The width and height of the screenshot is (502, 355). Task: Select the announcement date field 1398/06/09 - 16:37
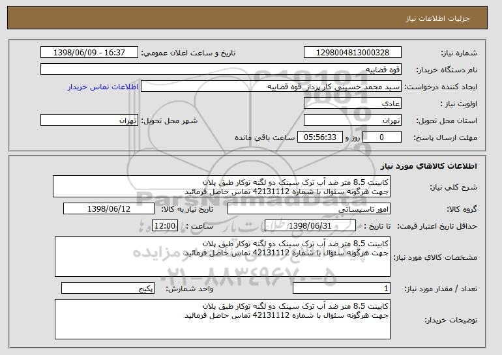89,53
